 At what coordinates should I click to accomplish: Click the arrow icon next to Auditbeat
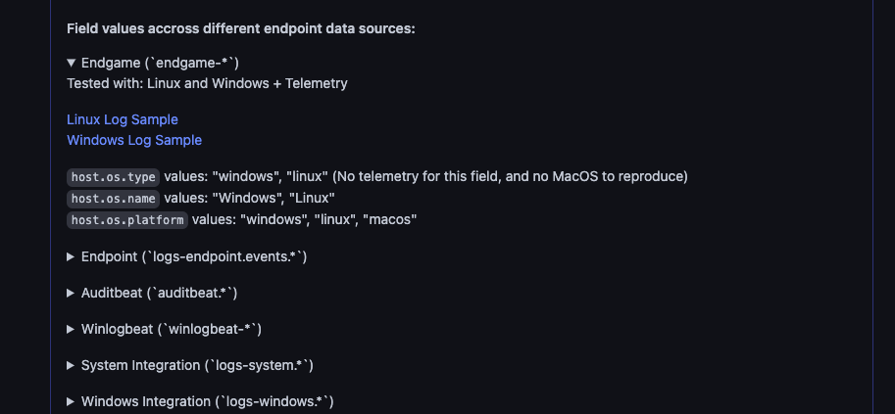[71, 293]
